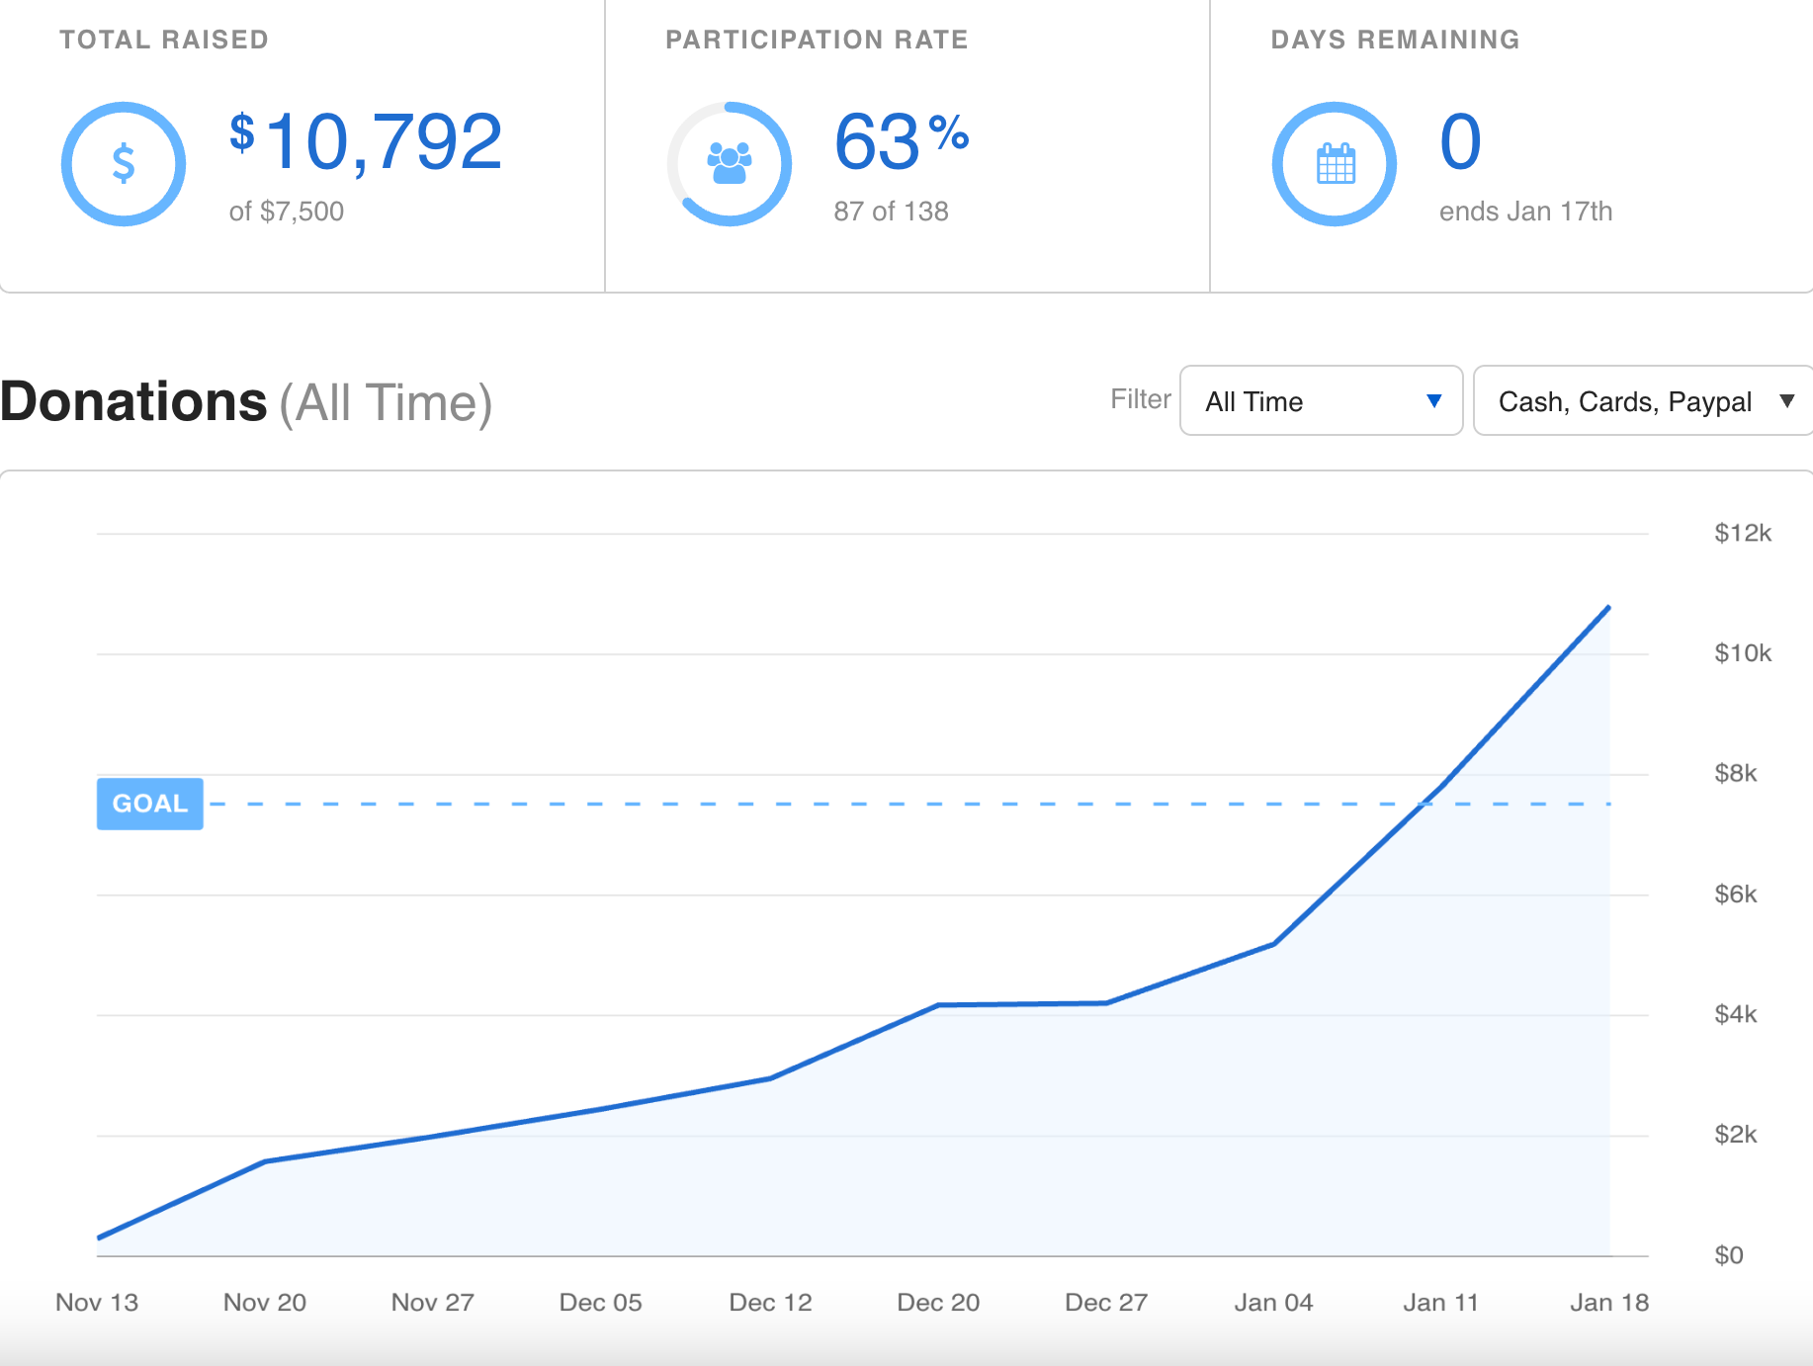Expand the Filter options selector
Screen dimensions: 1813x1366
point(1320,401)
